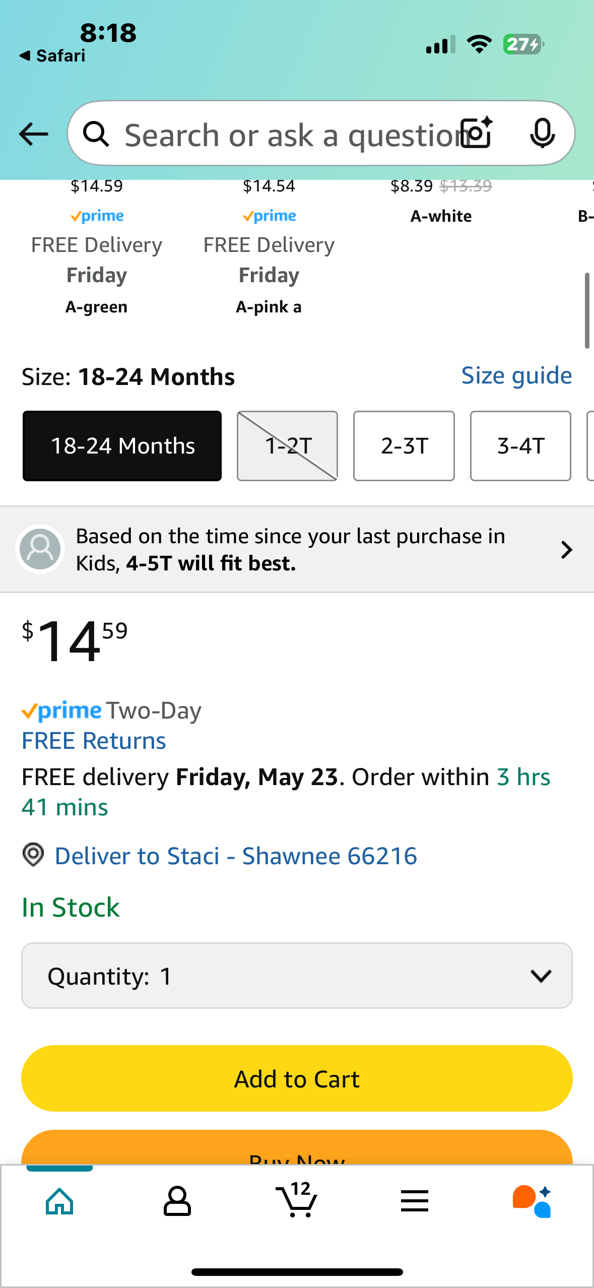The width and height of the screenshot is (594, 1288).
Task: Open the Size guide link
Action: pyautogui.click(x=516, y=375)
